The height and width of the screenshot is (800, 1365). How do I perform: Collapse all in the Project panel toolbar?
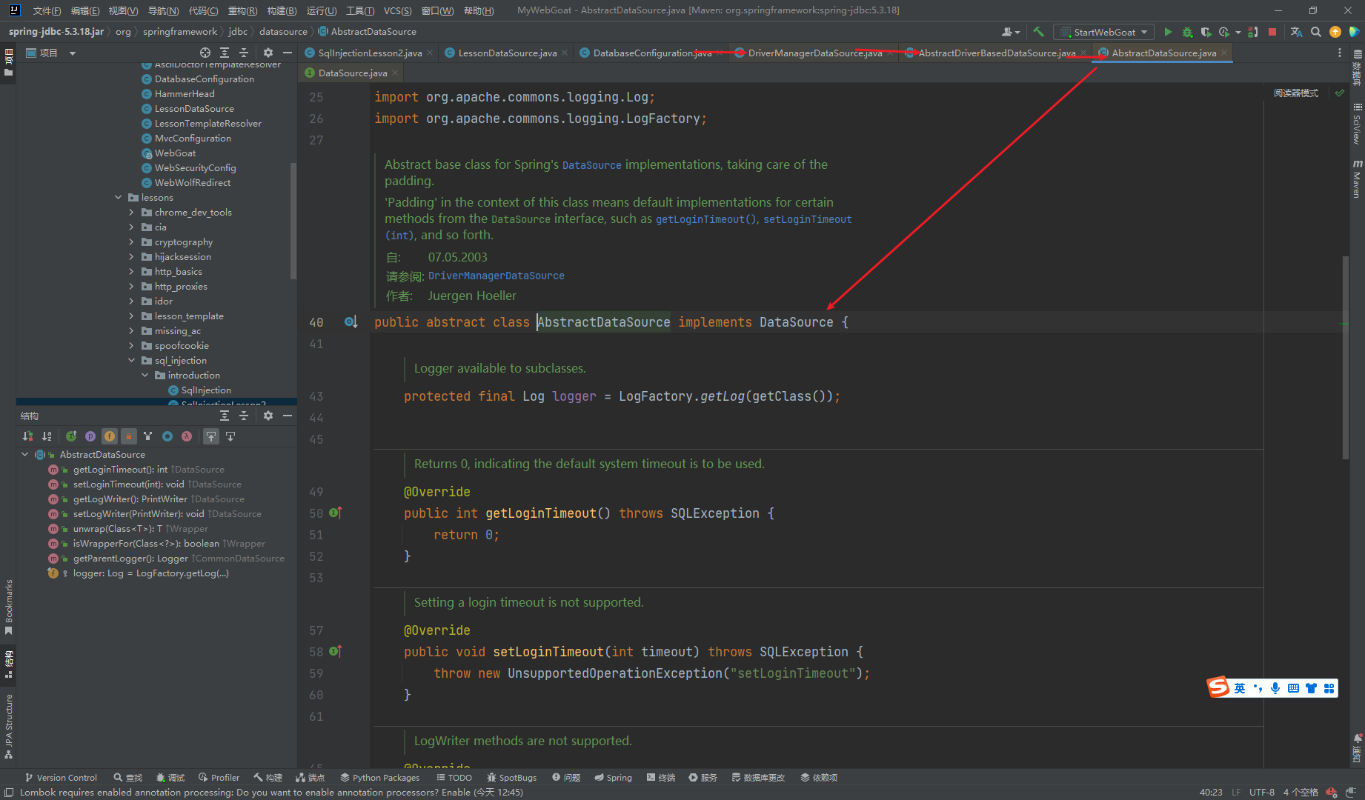click(244, 53)
